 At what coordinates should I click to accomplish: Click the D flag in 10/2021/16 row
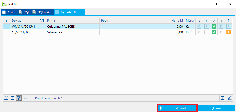point(221,32)
